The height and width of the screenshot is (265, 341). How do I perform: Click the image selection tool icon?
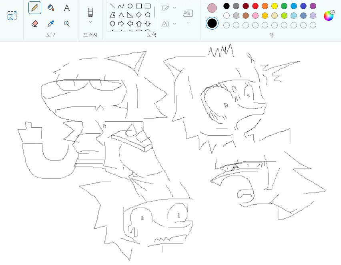coord(12,16)
